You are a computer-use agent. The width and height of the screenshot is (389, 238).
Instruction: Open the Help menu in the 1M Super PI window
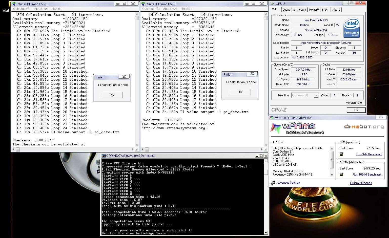pyautogui.click(x=186, y=9)
